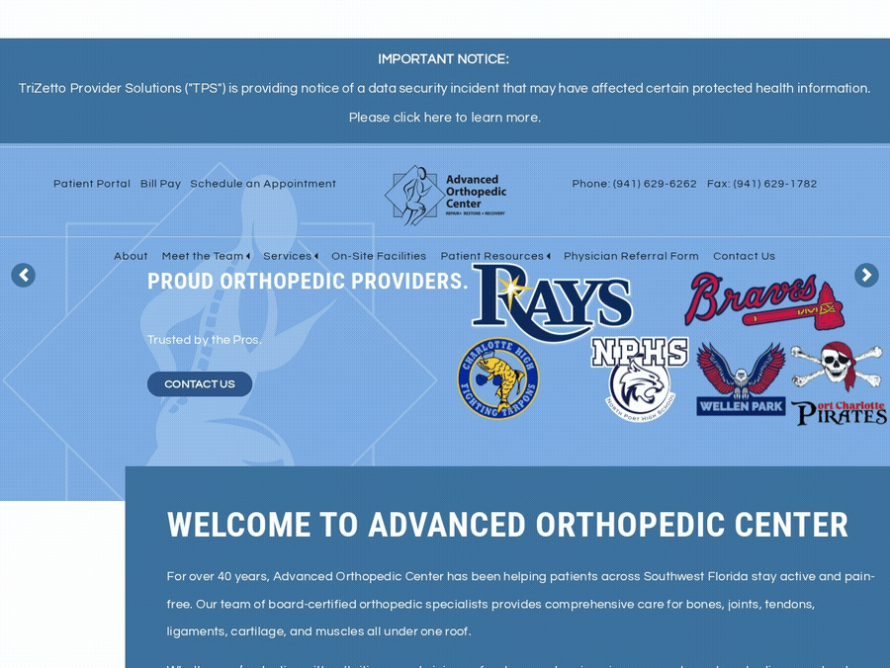Open the Meet the Team menu
The image size is (890, 668).
203,256
